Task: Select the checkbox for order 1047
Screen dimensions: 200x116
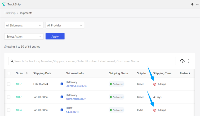Action: tap(9, 97)
